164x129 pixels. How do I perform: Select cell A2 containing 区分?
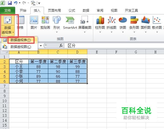19,62
